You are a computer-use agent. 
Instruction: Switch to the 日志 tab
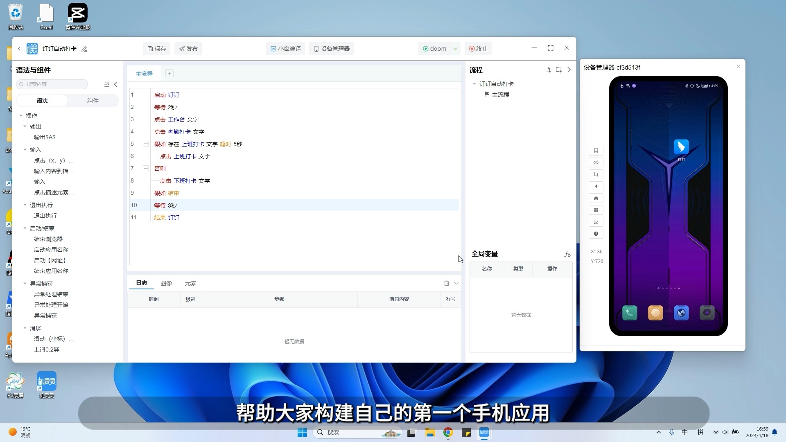click(142, 283)
